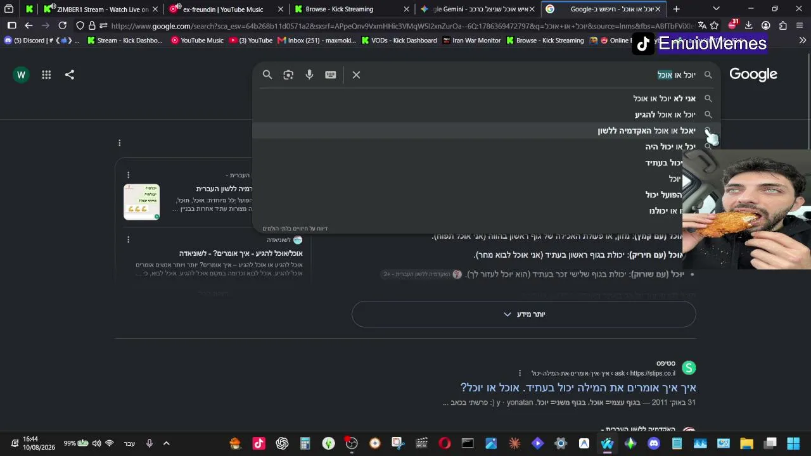
Task: Open ChatGPT app from taskbar
Action: click(x=282, y=443)
